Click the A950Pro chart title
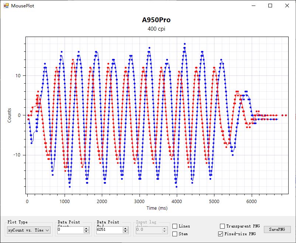This screenshot has width=296, height=243. [156, 20]
